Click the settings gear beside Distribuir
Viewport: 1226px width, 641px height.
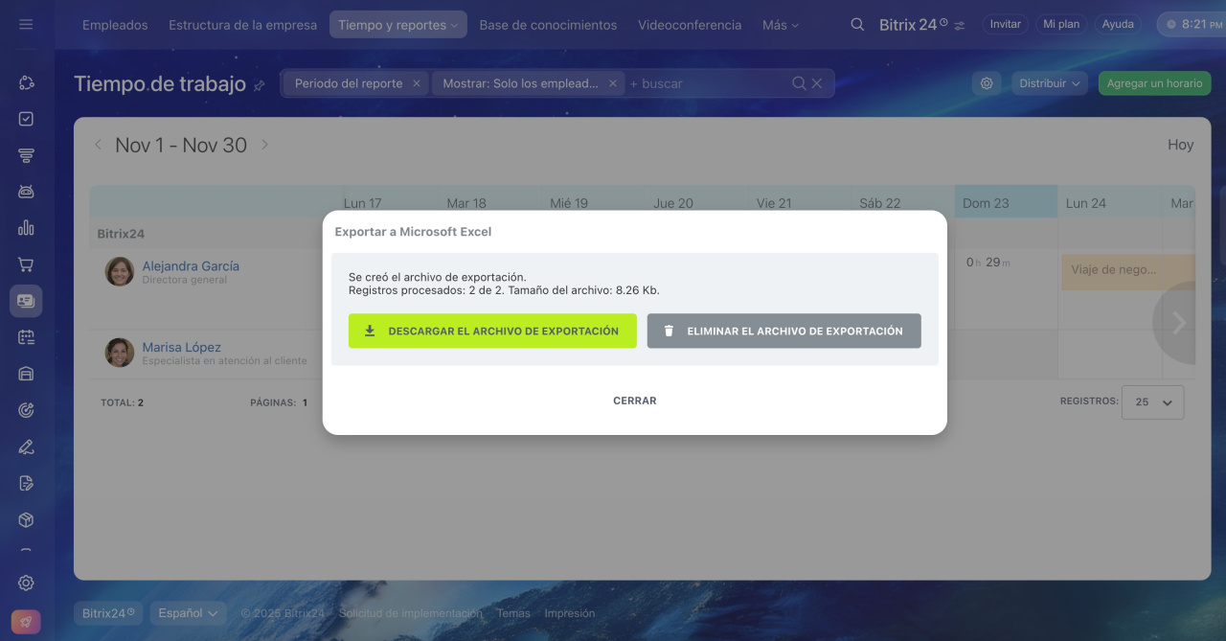coord(987,83)
